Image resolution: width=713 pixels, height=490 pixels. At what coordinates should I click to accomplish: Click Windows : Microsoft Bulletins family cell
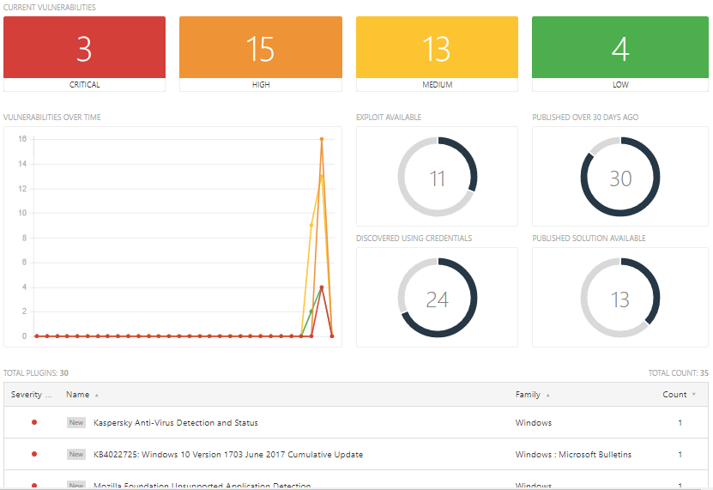tap(573, 455)
